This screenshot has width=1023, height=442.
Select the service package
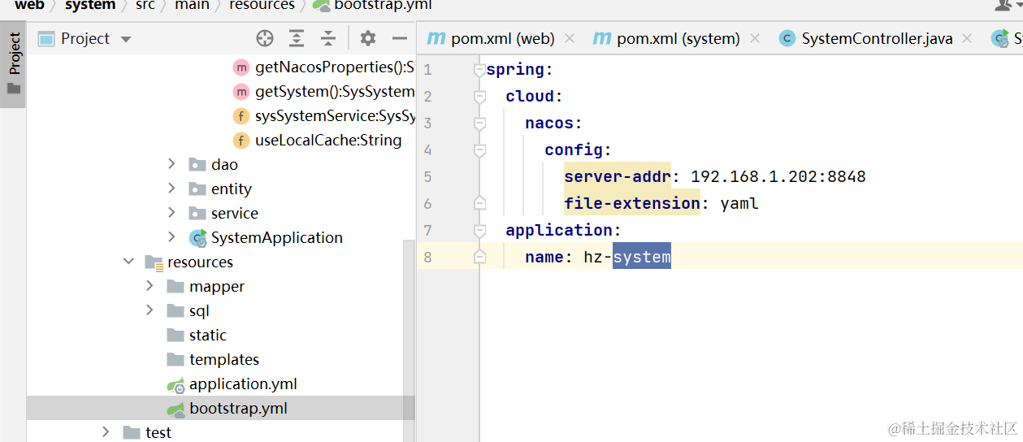(x=224, y=213)
